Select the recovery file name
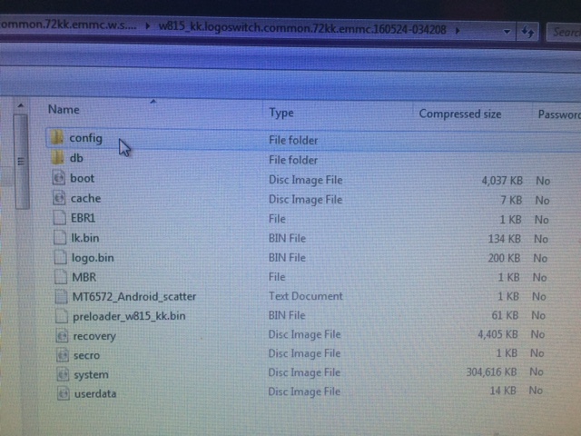 point(94,336)
